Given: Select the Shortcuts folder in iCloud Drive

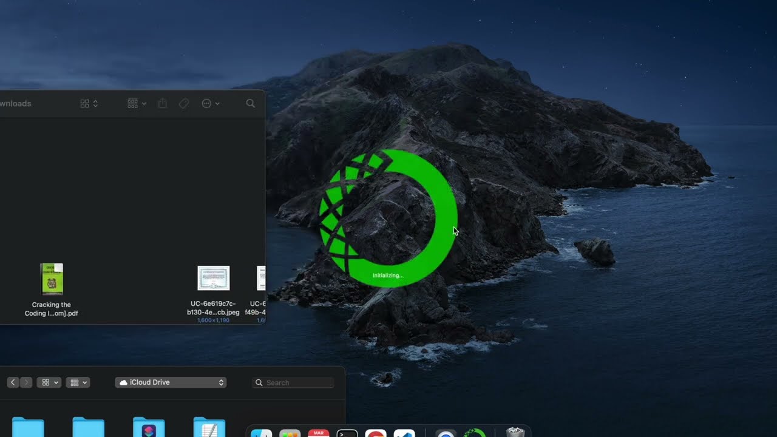Looking at the screenshot, I should click(149, 427).
